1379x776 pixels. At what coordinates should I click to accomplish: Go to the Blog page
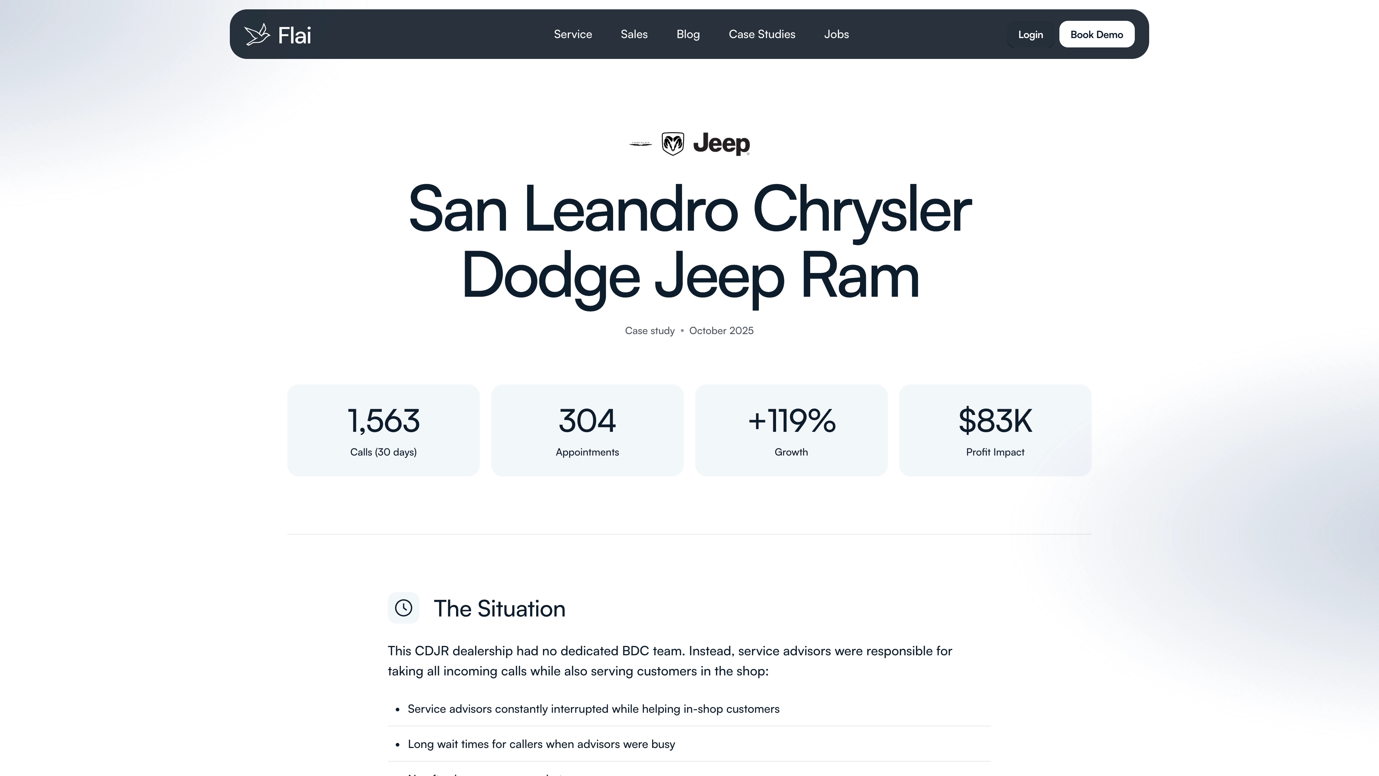coord(688,34)
